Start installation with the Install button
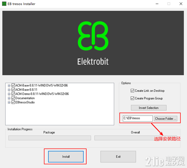 click(66, 157)
